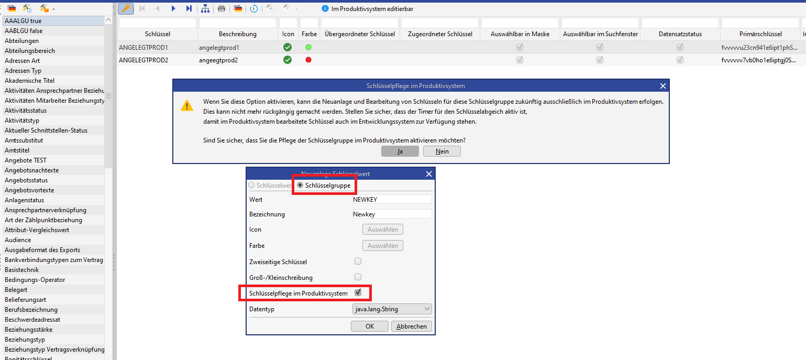Jump to the last record
This screenshot has width=806, height=360.
[x=189, y=8]
